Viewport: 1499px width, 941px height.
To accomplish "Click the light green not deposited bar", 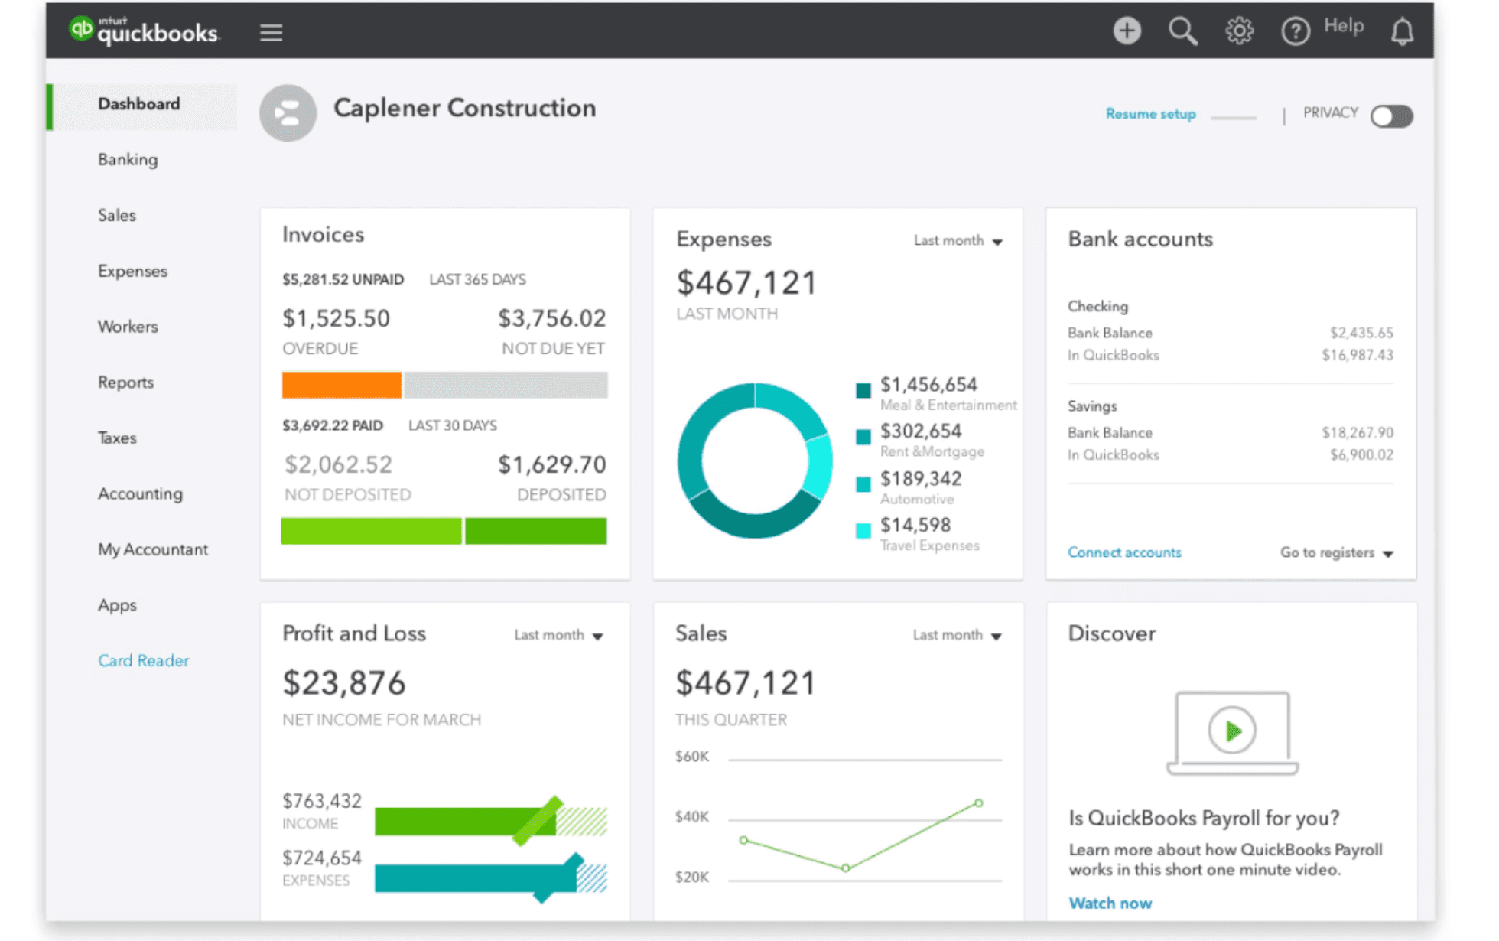I will [x=371, y=531].
